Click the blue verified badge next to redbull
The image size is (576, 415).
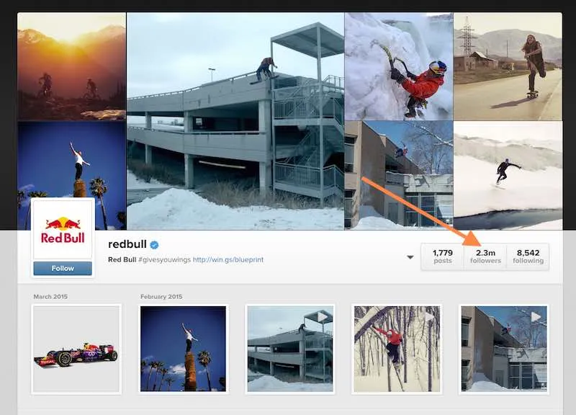pos(155,245)
